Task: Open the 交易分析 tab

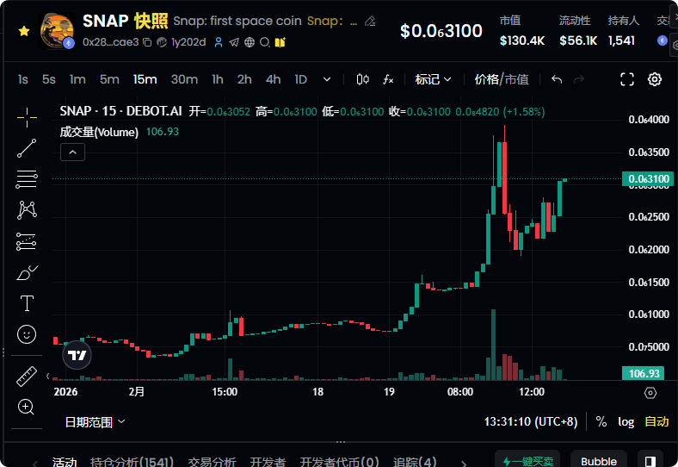Action: 212,462
